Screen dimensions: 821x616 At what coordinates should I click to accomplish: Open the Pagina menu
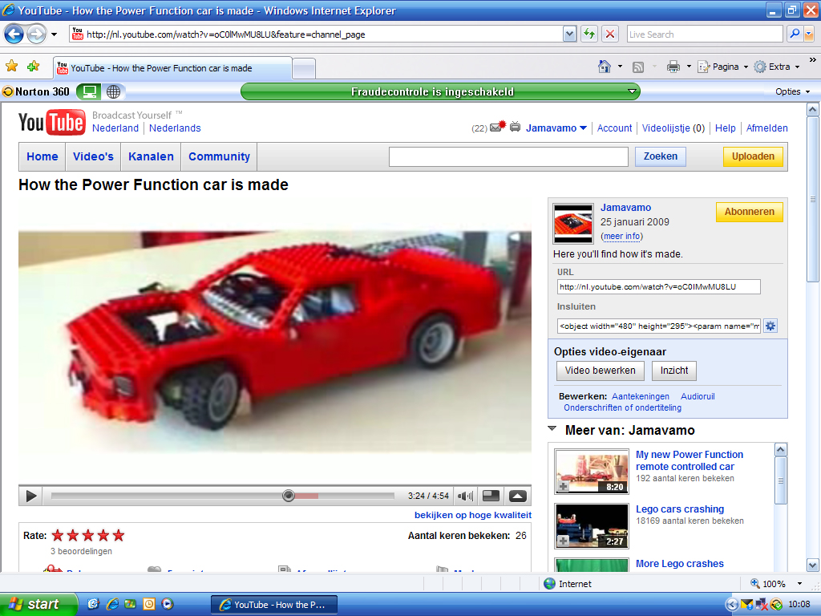[x=723, y=67]
